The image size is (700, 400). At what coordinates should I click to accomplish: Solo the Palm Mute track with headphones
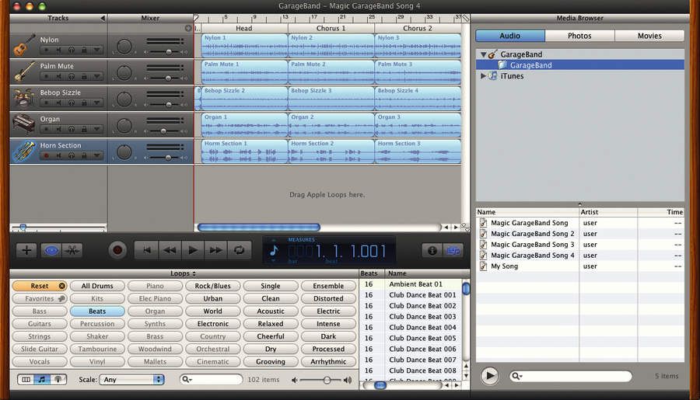click(72, 76)
